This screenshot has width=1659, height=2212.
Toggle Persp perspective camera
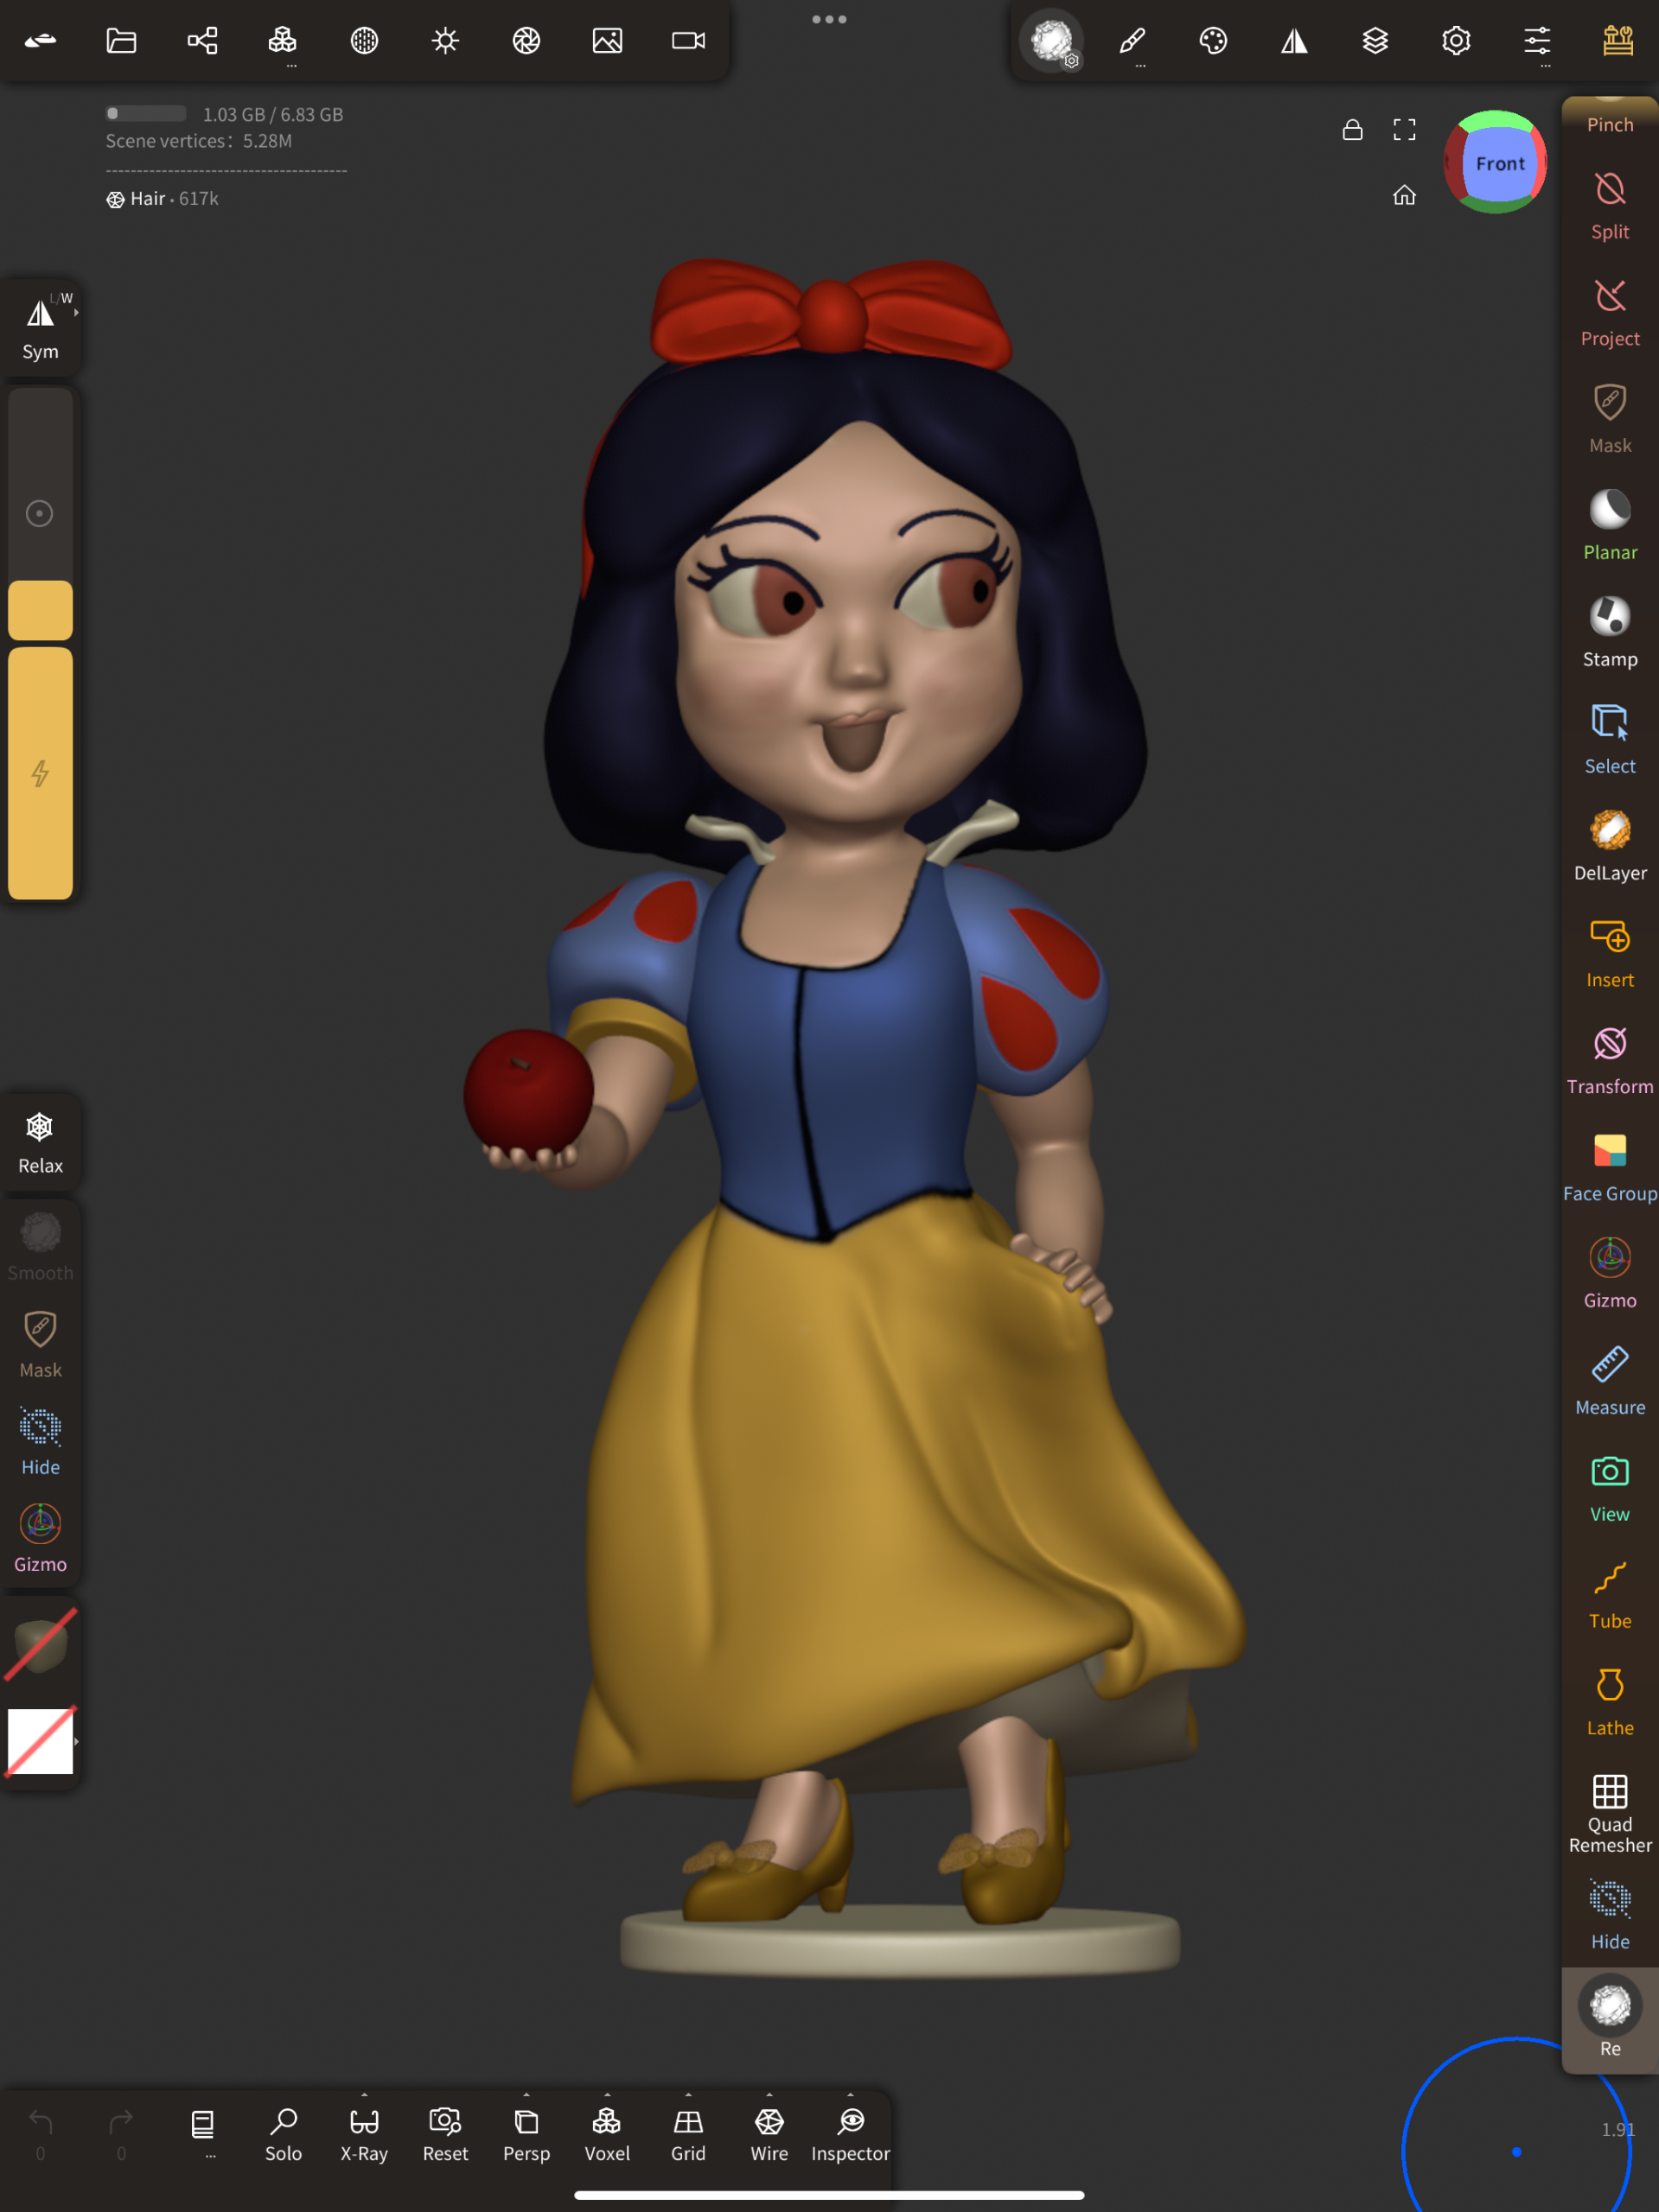526,2135
